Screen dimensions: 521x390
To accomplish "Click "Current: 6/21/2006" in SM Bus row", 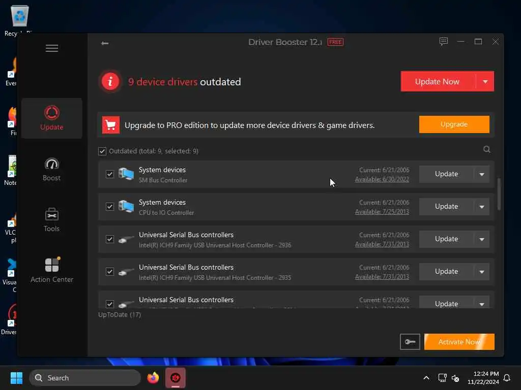I will pyautogui.click(x=384, y=170).
